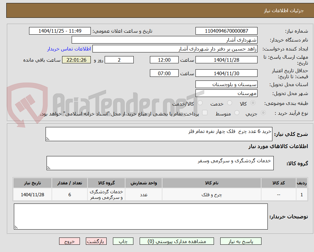Select the جزیی purchase type radio

(x=263, y=113)
